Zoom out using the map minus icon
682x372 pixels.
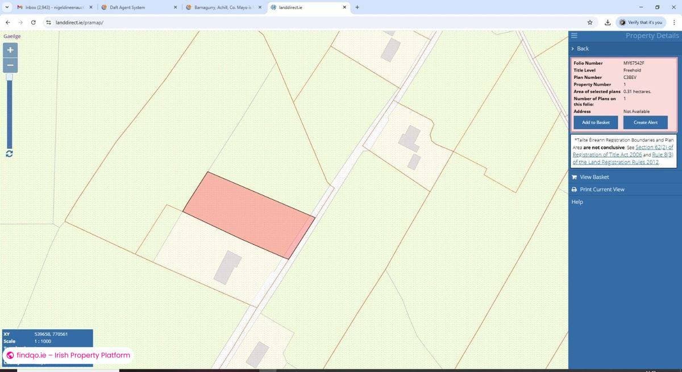(10, 65)
